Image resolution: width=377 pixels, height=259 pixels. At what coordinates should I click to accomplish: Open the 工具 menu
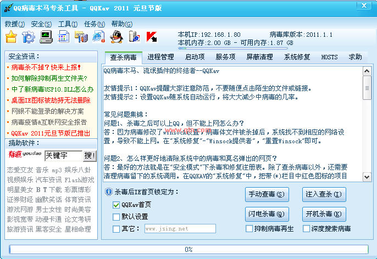click(x=68, y=24)
